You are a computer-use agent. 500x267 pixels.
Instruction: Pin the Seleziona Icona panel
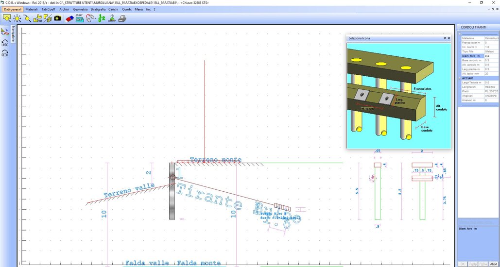(x=444, y=38)
